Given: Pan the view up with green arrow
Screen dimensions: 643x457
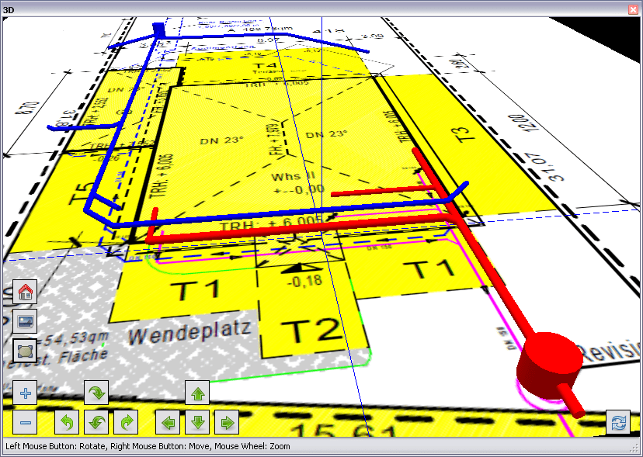Looking at the screenshot, I should pyautogui.click(x=197, y=393).
